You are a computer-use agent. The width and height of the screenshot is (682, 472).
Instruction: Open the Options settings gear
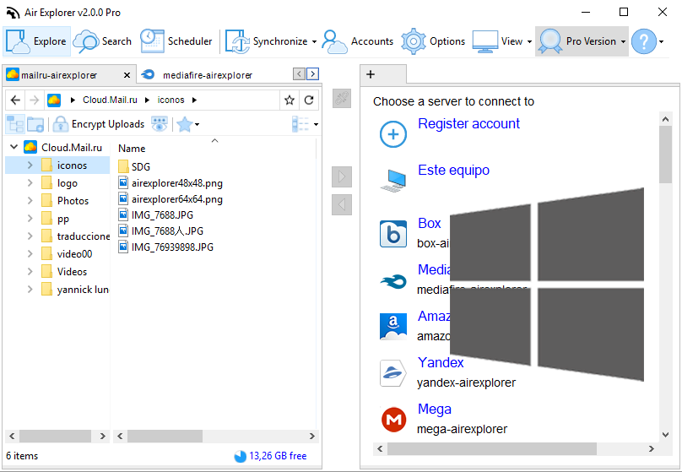coord(433,41)
